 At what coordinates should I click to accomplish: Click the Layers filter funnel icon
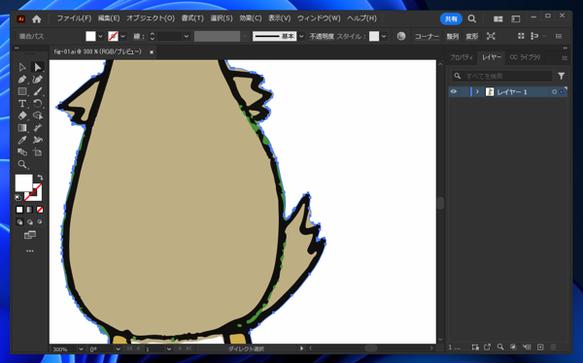pos(561,76)
